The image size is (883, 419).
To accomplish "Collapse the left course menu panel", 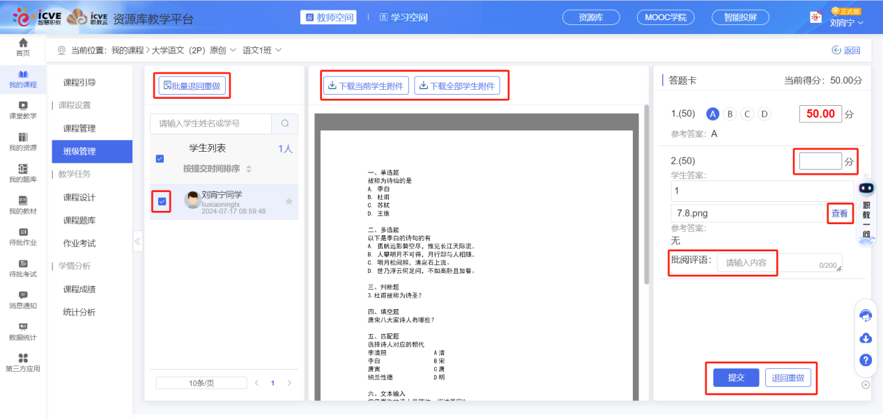I will [x=137, y=242].
